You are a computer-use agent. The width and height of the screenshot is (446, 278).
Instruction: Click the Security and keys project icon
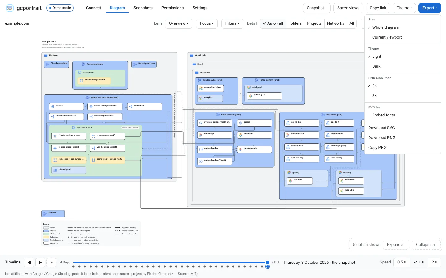[135, 64]
